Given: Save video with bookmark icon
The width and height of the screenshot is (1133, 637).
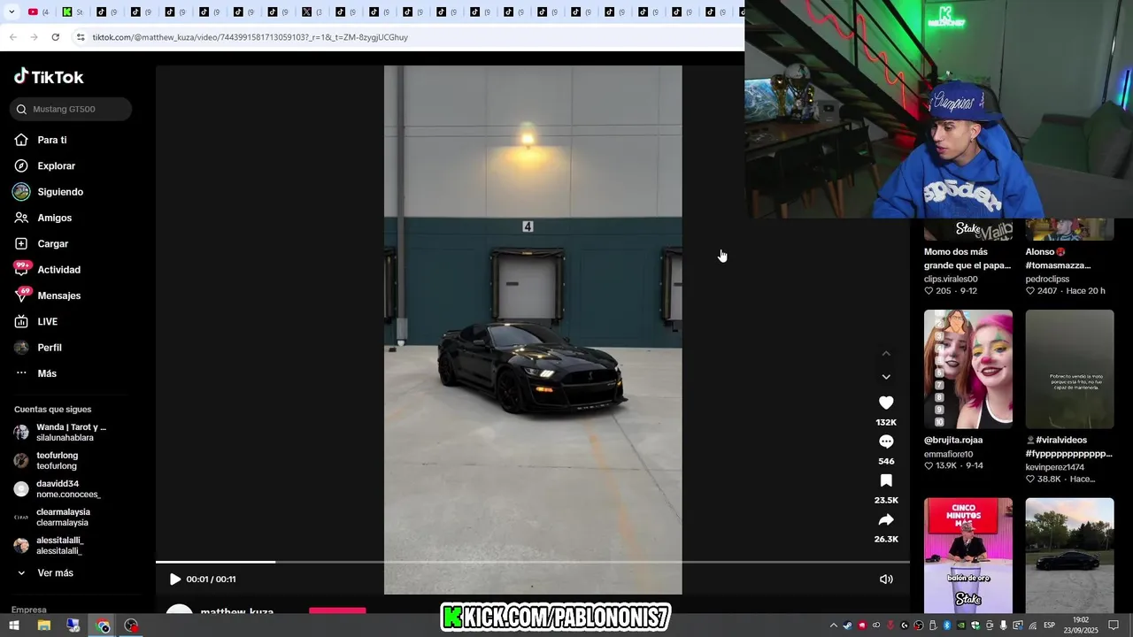Looking at the screenshot, I should tap(886, 480).
